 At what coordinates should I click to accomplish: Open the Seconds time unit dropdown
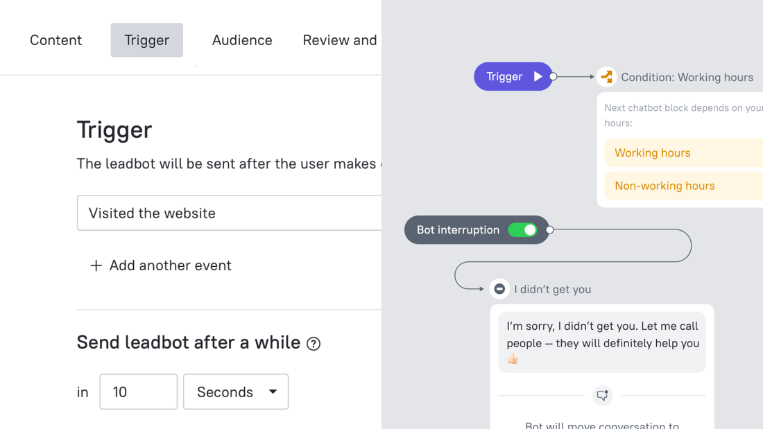coord(235,392)
